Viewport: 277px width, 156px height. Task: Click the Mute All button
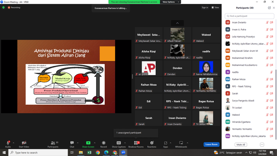click(241, 145)
